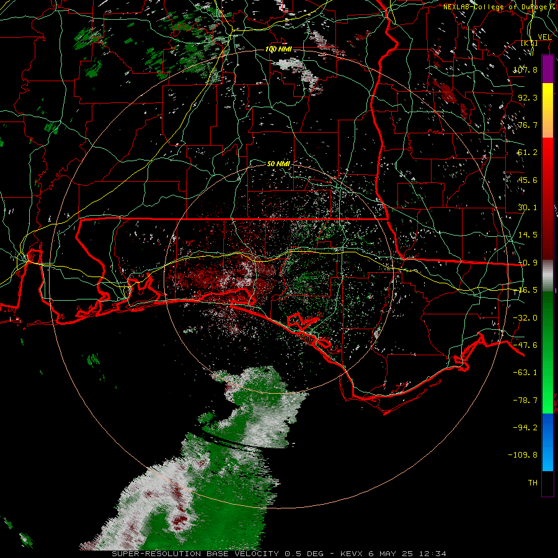
Task: Click the VEL legend heading
Action: 544,37
